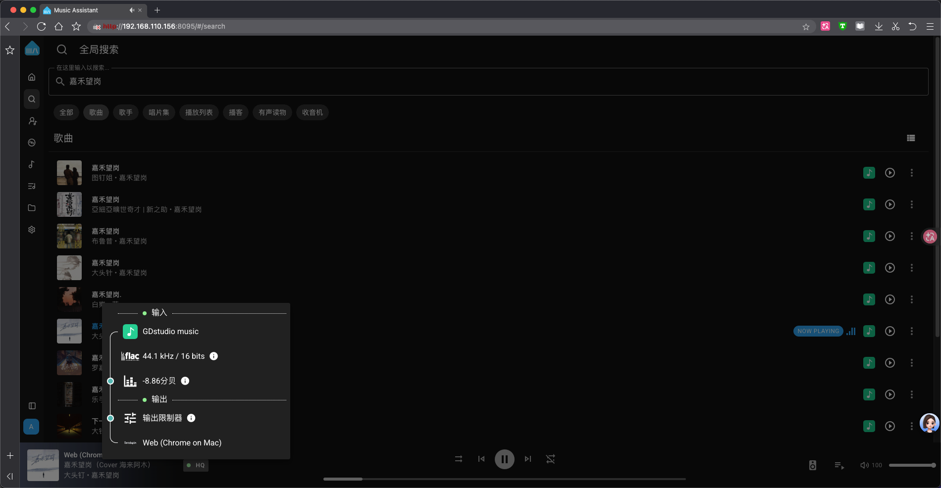Filter results by 收音机
Viewport: 941px width, 488px height.
(313, 112)
